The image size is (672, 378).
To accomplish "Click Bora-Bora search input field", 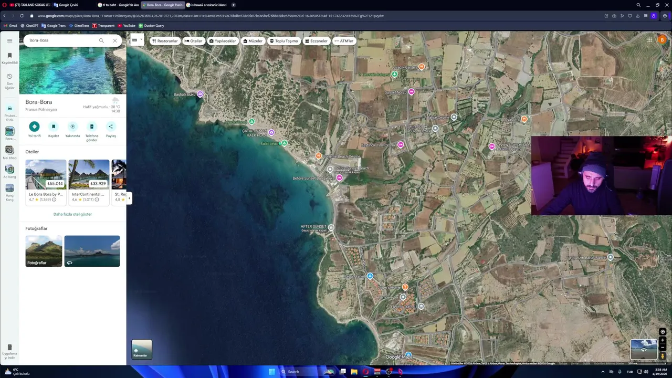I will pyautogui.click(x=62, y=40).
